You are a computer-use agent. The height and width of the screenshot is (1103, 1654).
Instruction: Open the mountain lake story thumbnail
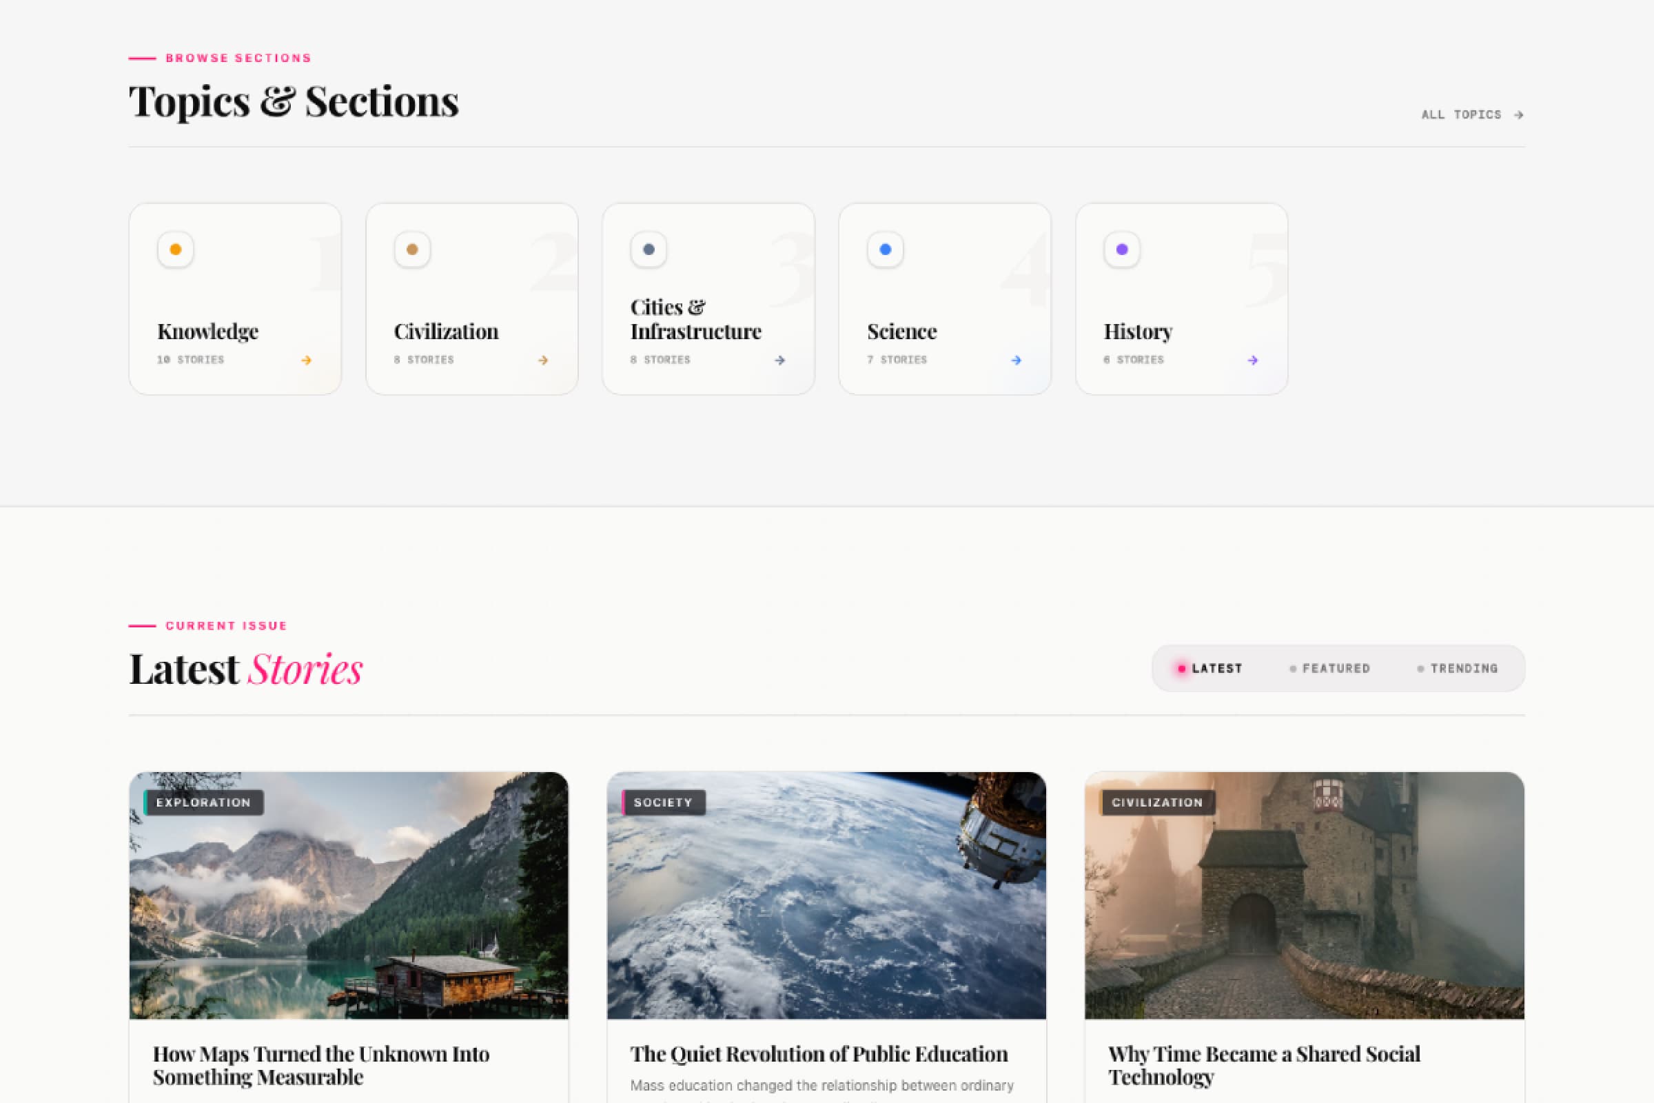tap(349, 895)
